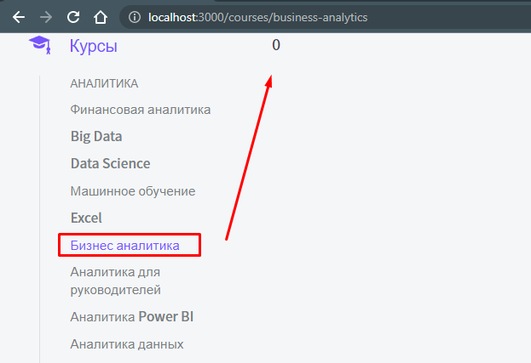This screenshot has width=531, height=363.
Task: Go to Машинное обучение course
Action: (x=133, y=191)
